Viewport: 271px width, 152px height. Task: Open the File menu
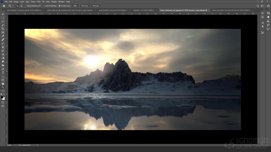coord(6,2)
